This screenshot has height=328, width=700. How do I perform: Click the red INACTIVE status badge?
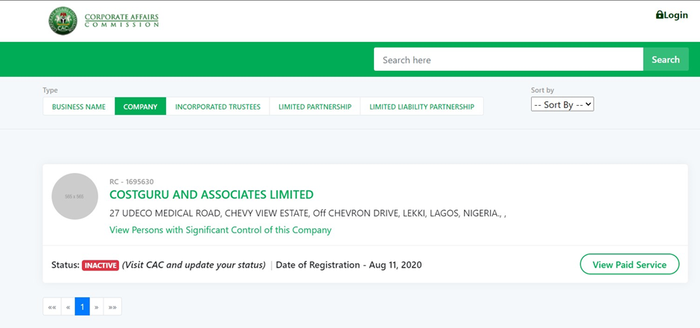click(x=101, y=265)
